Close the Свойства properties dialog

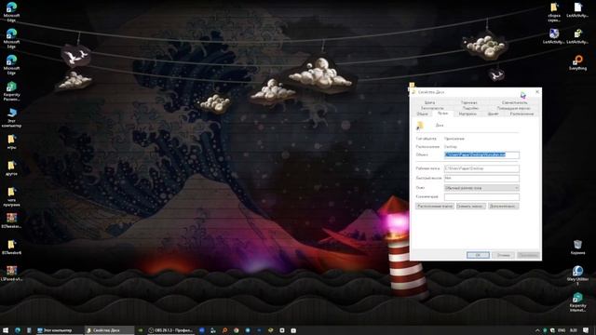(537, 92)
